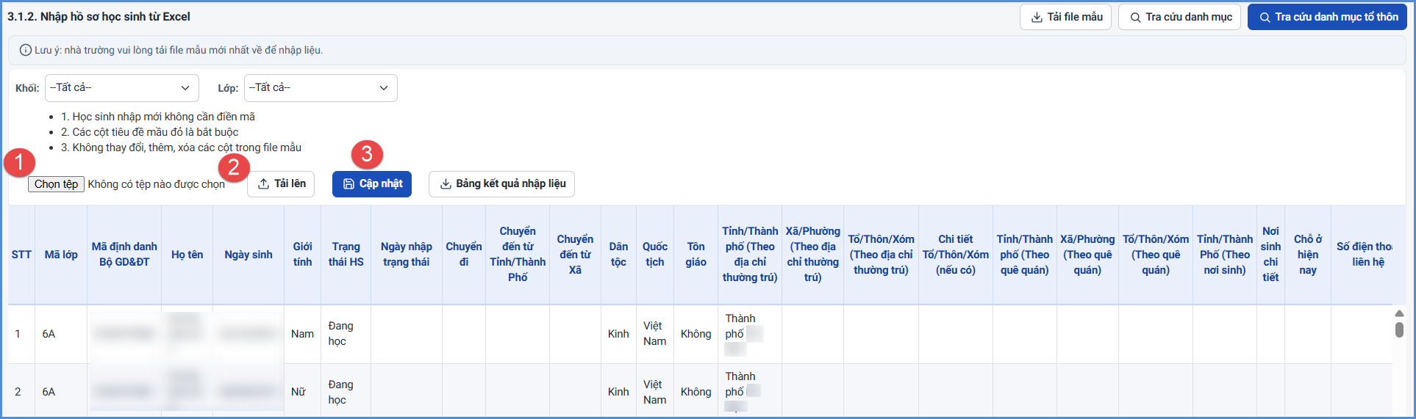Click the Chuyển đến từ Xã header
The image size is (1416, 419).
click(575, 255)
